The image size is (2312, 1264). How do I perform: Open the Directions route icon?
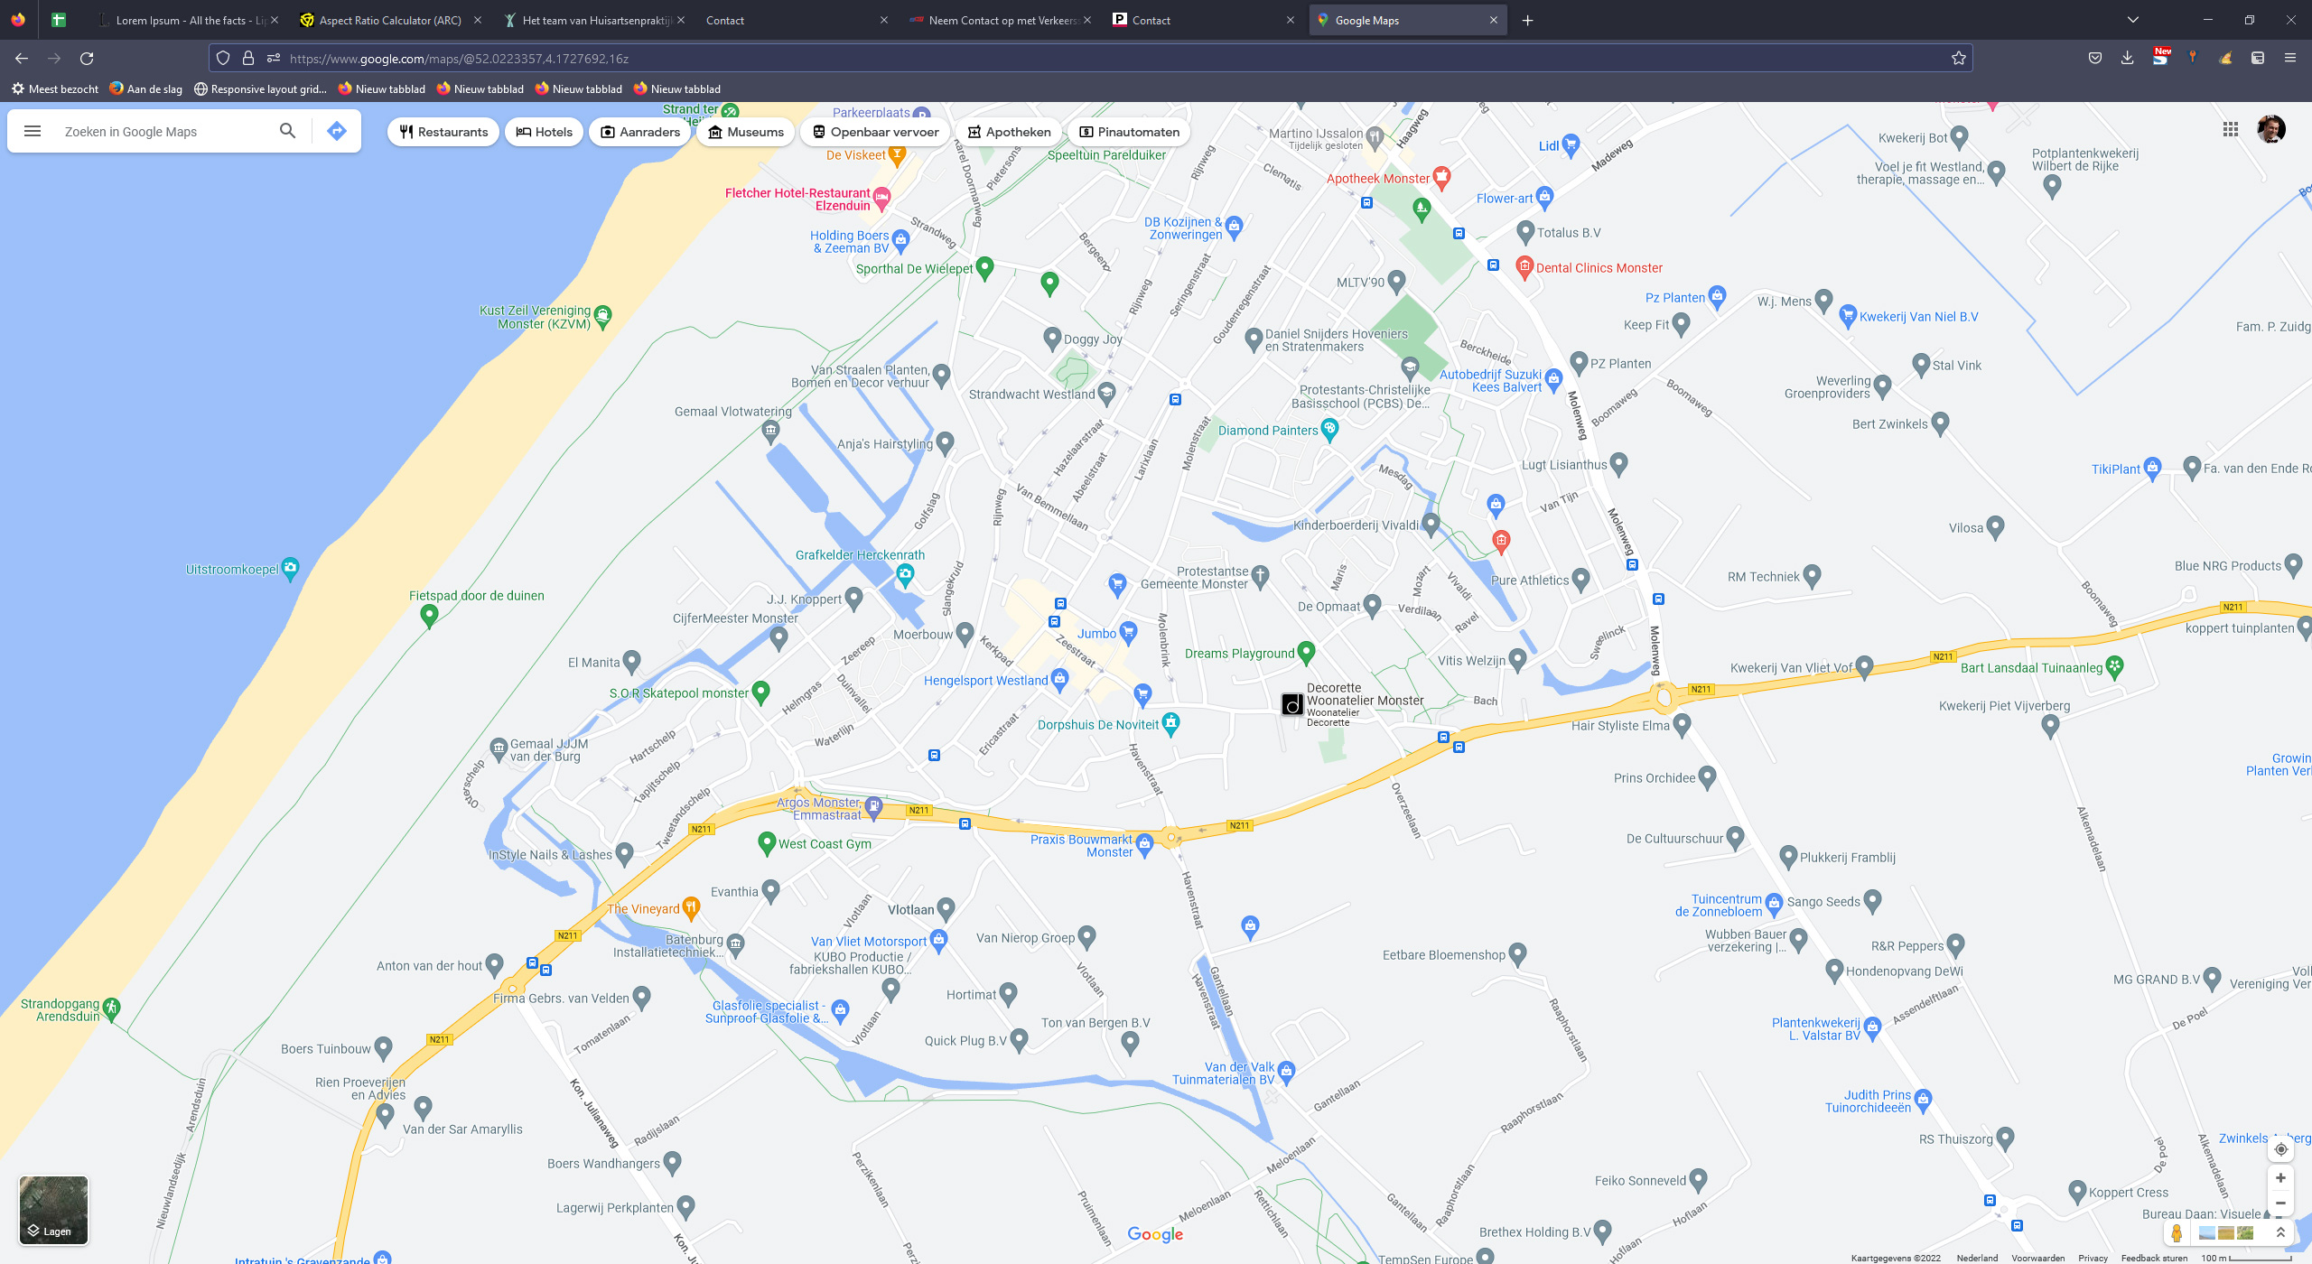click(x=337, y=132)
